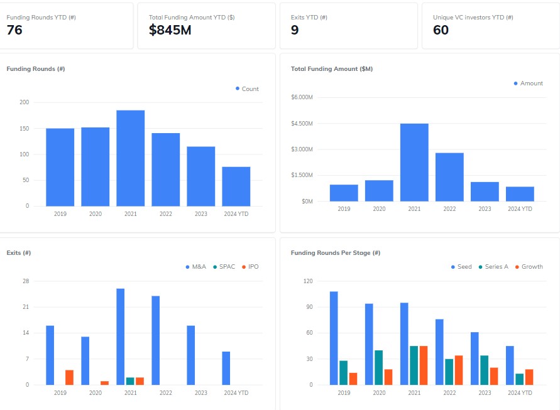Select the 2020 M&A bar in Exits chart
This screenshot has height=410, width=560.
tap(85, 361)
